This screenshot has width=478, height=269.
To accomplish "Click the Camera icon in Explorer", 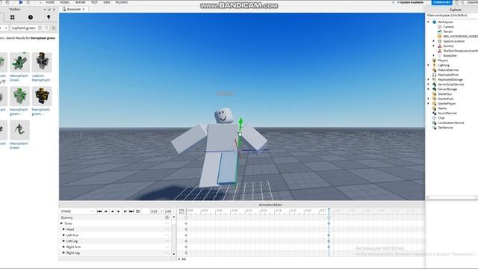I will [x=440, y=27].
